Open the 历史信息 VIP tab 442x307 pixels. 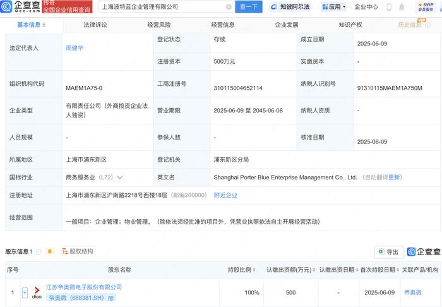click(x=410, y=25)
